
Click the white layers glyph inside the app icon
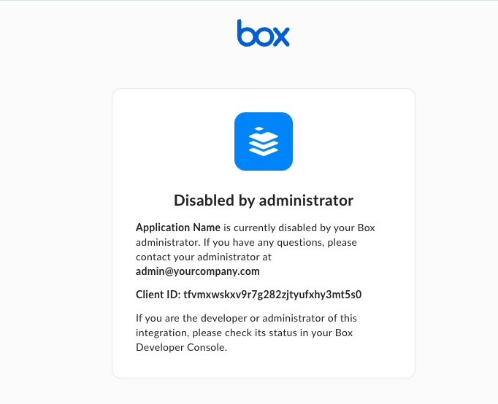[263, 141]
